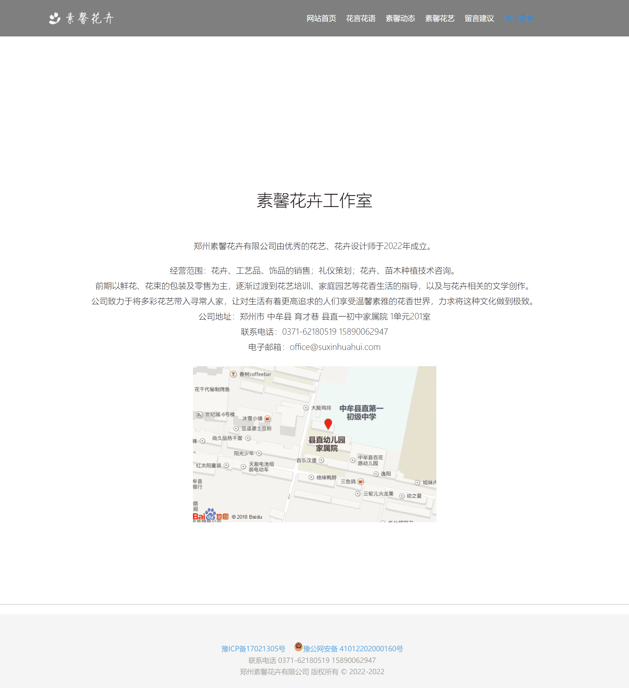Go to the 留言建议 page
Image resolution: width=629 pixels, height=688 pixels.
pos(479,18)
